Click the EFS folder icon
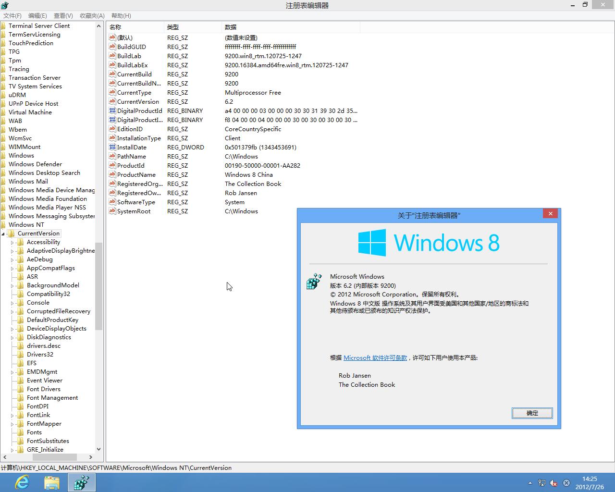 tap(21, 363)
